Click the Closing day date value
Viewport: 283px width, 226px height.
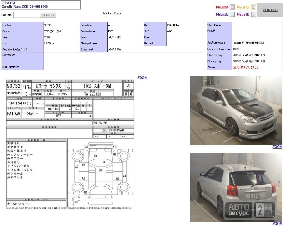point(249,61)
